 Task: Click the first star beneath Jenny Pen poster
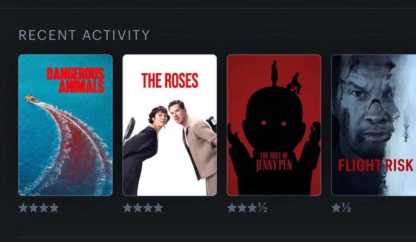(232, 208)
